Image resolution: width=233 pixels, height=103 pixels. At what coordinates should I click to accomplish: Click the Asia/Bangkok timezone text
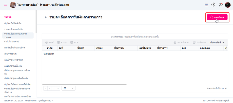pos(216,100)
